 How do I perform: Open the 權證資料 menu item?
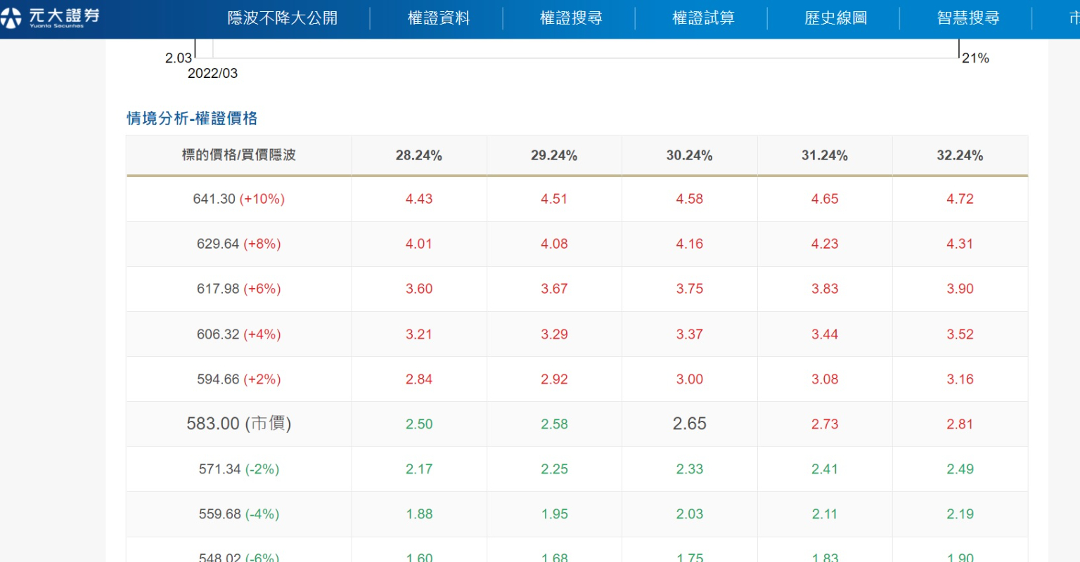pyautogui.click(x=438, y=18)
